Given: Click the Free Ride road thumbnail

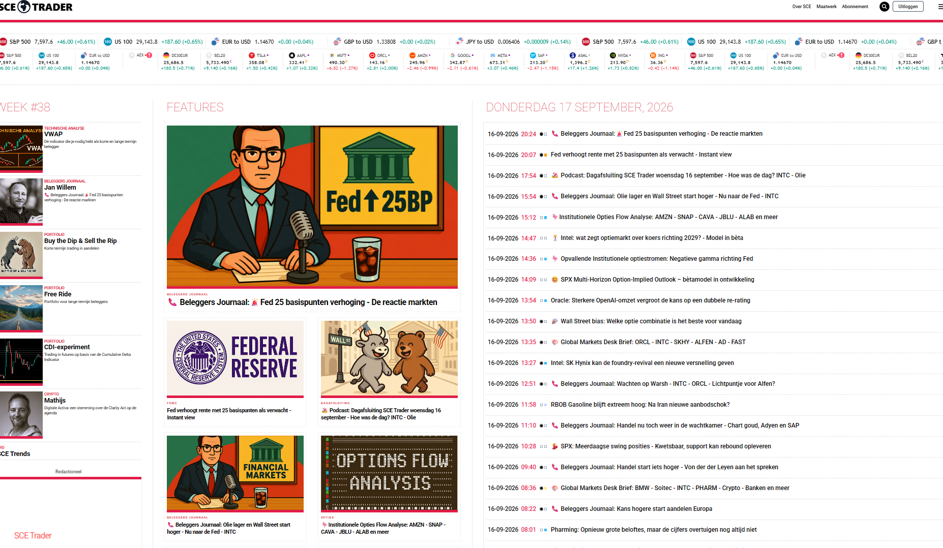Looking at the screenshot, I should (21, 309).
